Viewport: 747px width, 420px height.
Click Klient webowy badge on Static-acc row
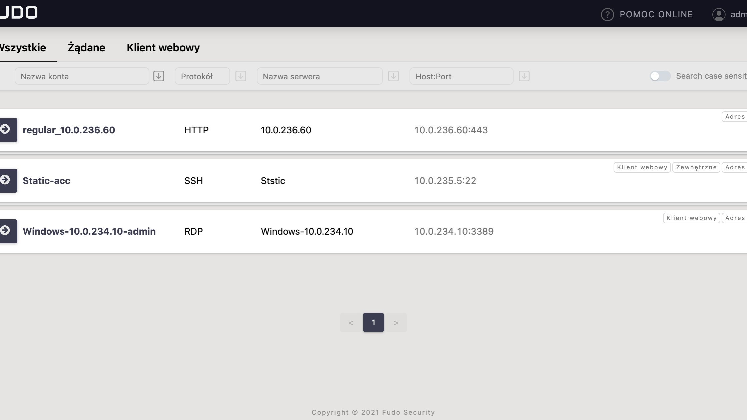coord(642,167)
